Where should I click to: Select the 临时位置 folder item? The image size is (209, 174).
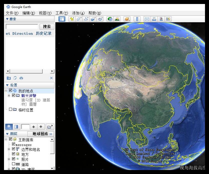click(x=26, y=110)
